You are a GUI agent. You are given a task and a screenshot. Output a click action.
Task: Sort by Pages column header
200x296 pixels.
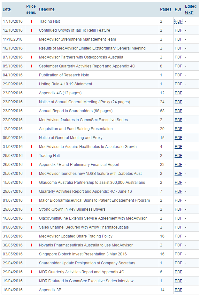click(x=166, y=9)
